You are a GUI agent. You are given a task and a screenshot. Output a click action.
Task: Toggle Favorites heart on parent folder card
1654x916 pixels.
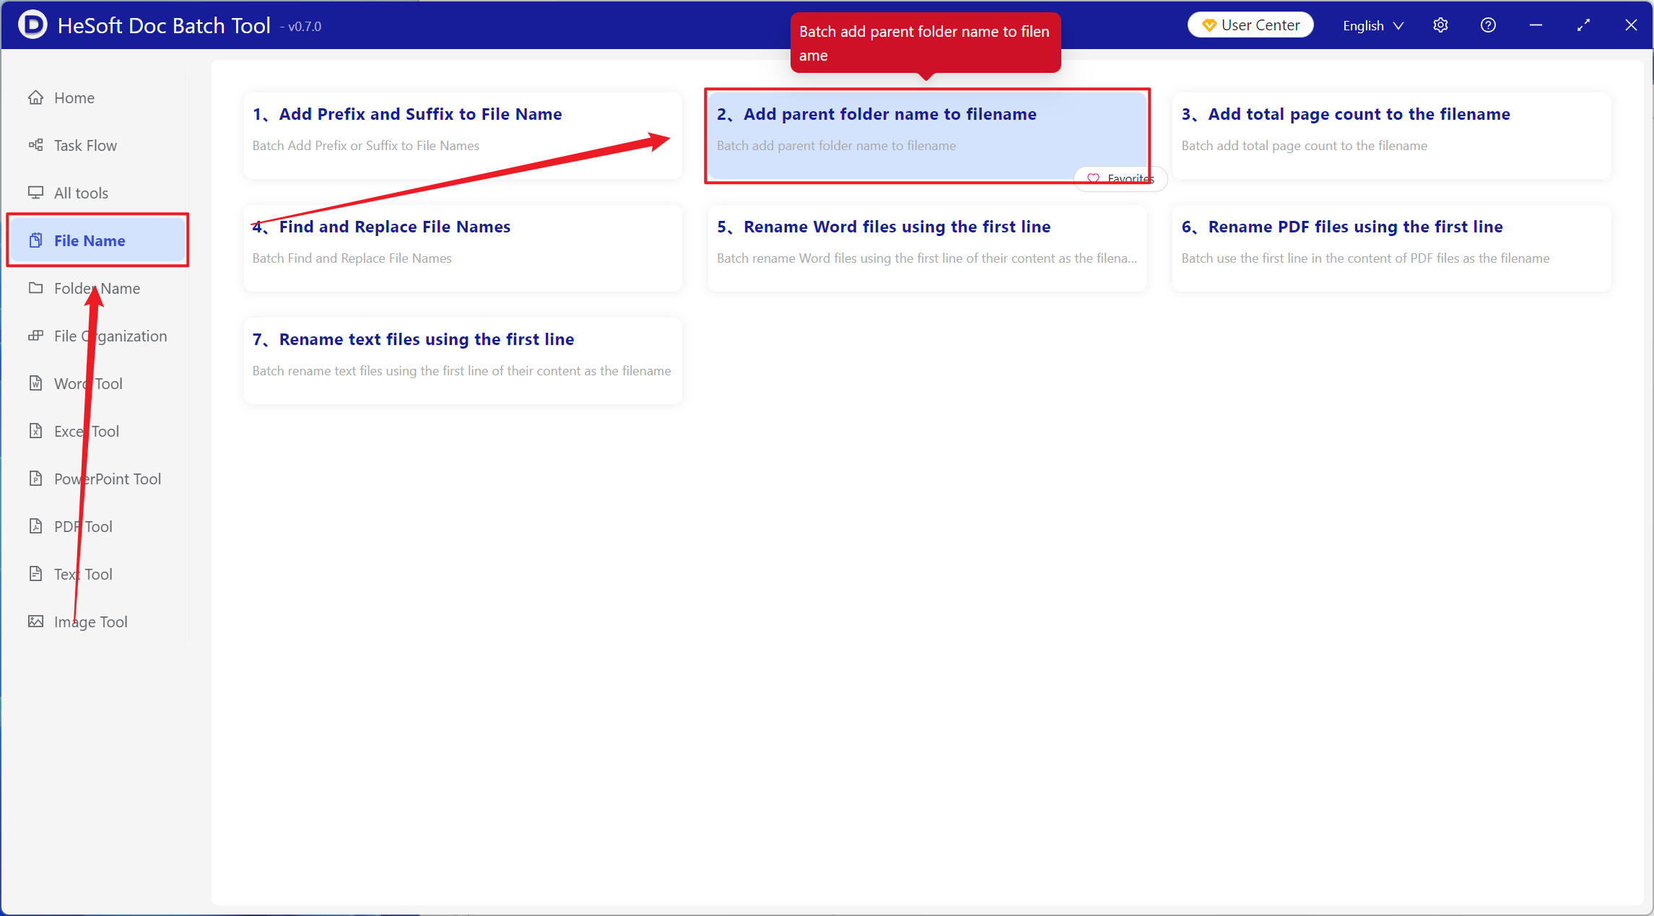pos(1094,178)
